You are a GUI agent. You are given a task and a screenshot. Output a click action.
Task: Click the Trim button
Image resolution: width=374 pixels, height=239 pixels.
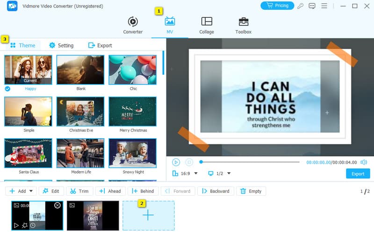click(x=79, y=191)
